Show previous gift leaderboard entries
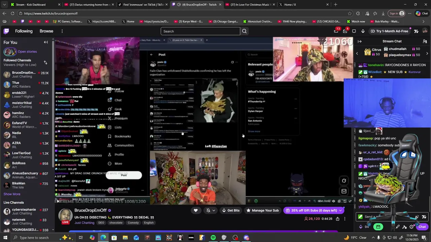 357,53
